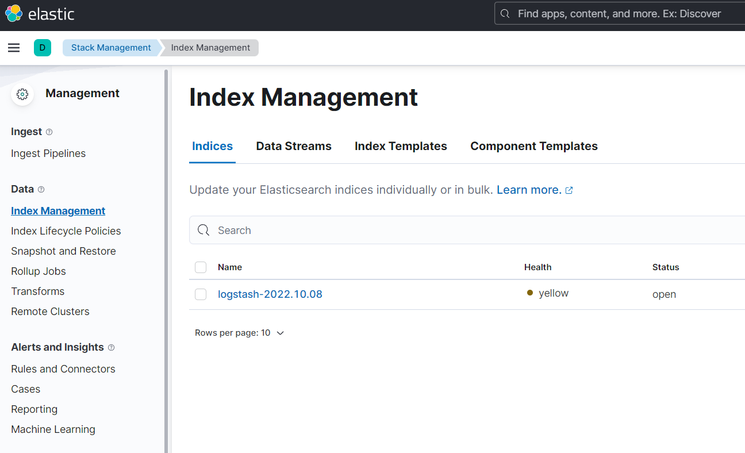Click the 'open' status cell
Image resolution: width=745 pixels, height=453 pixels.
point(664,294)
